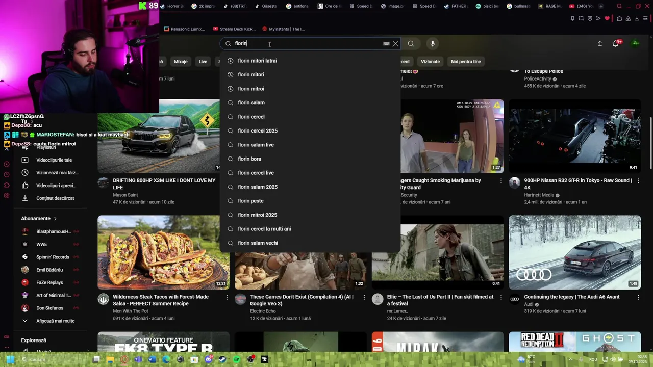653x367 pixels.
Task: Open the Spinnin' Records subscription
Action: 50,257
